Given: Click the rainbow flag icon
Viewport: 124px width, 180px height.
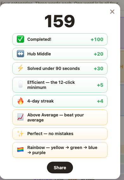Looking at the screenshot, I should (20, 150).
